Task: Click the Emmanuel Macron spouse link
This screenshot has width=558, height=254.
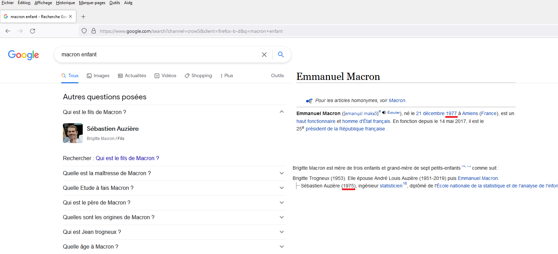Action: tap(478, 179)
